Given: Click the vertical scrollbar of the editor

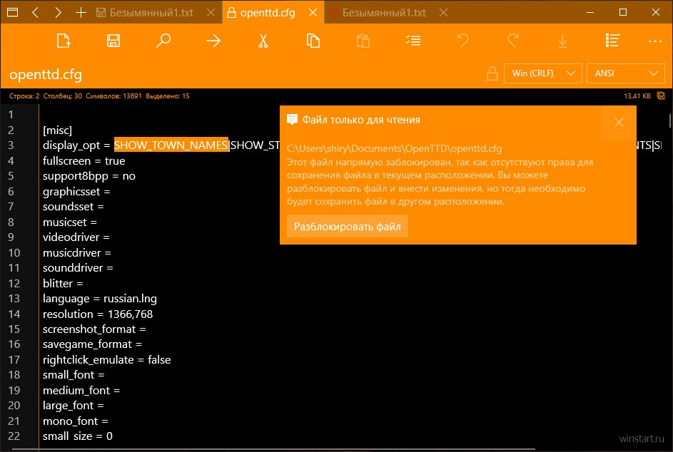Looking at the screenshot, I should (669, 120).
